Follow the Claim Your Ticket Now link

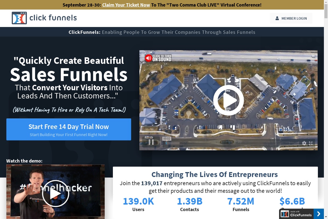(126, 5)
